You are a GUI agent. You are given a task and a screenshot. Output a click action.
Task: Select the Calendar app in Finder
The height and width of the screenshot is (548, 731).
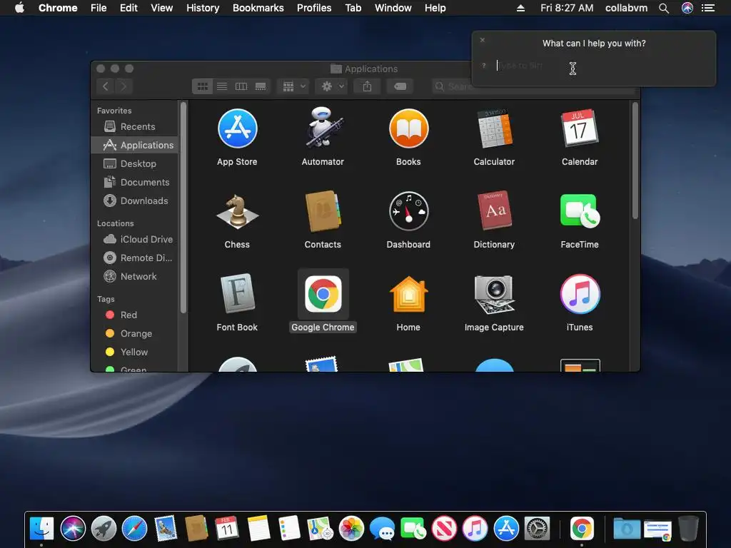(580, 128)
